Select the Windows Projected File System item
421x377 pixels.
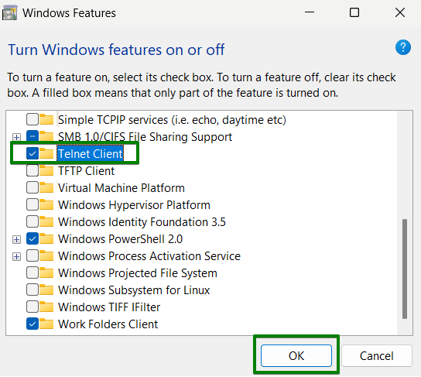pyautogui.click(x=138, y=273)
